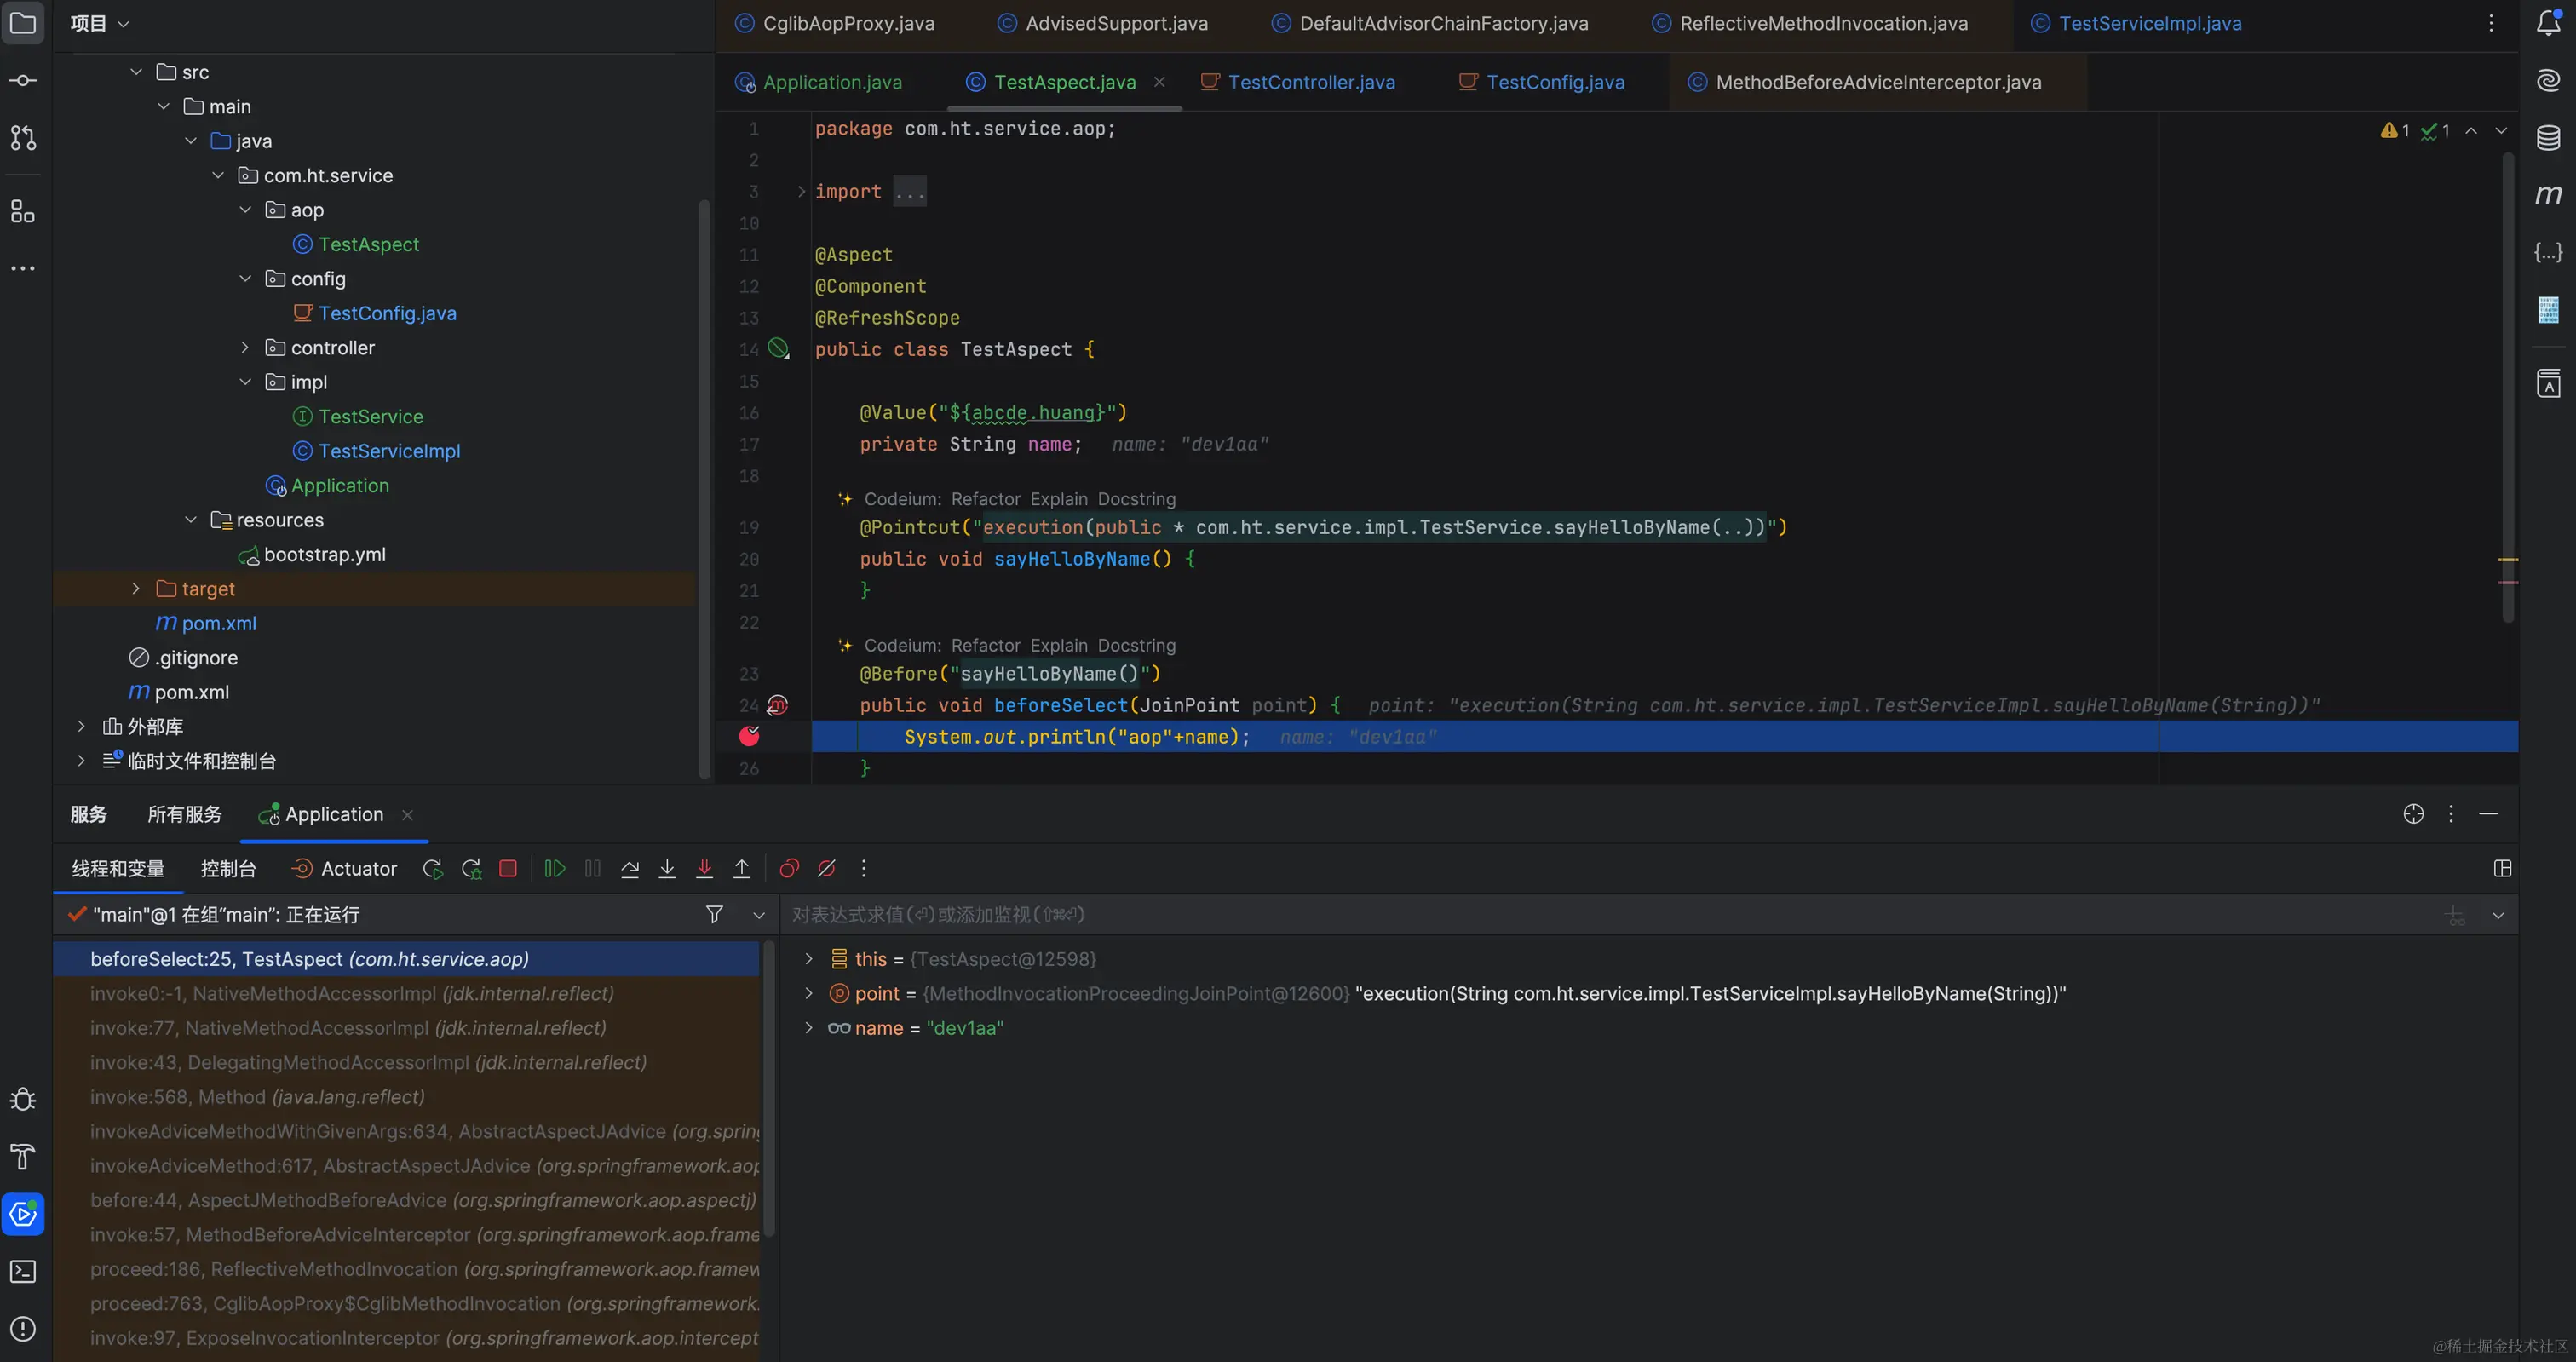This screenshot has height=1362, width=2576.
Task: Open the Database tool window icon
Action: pos(2548,137)
